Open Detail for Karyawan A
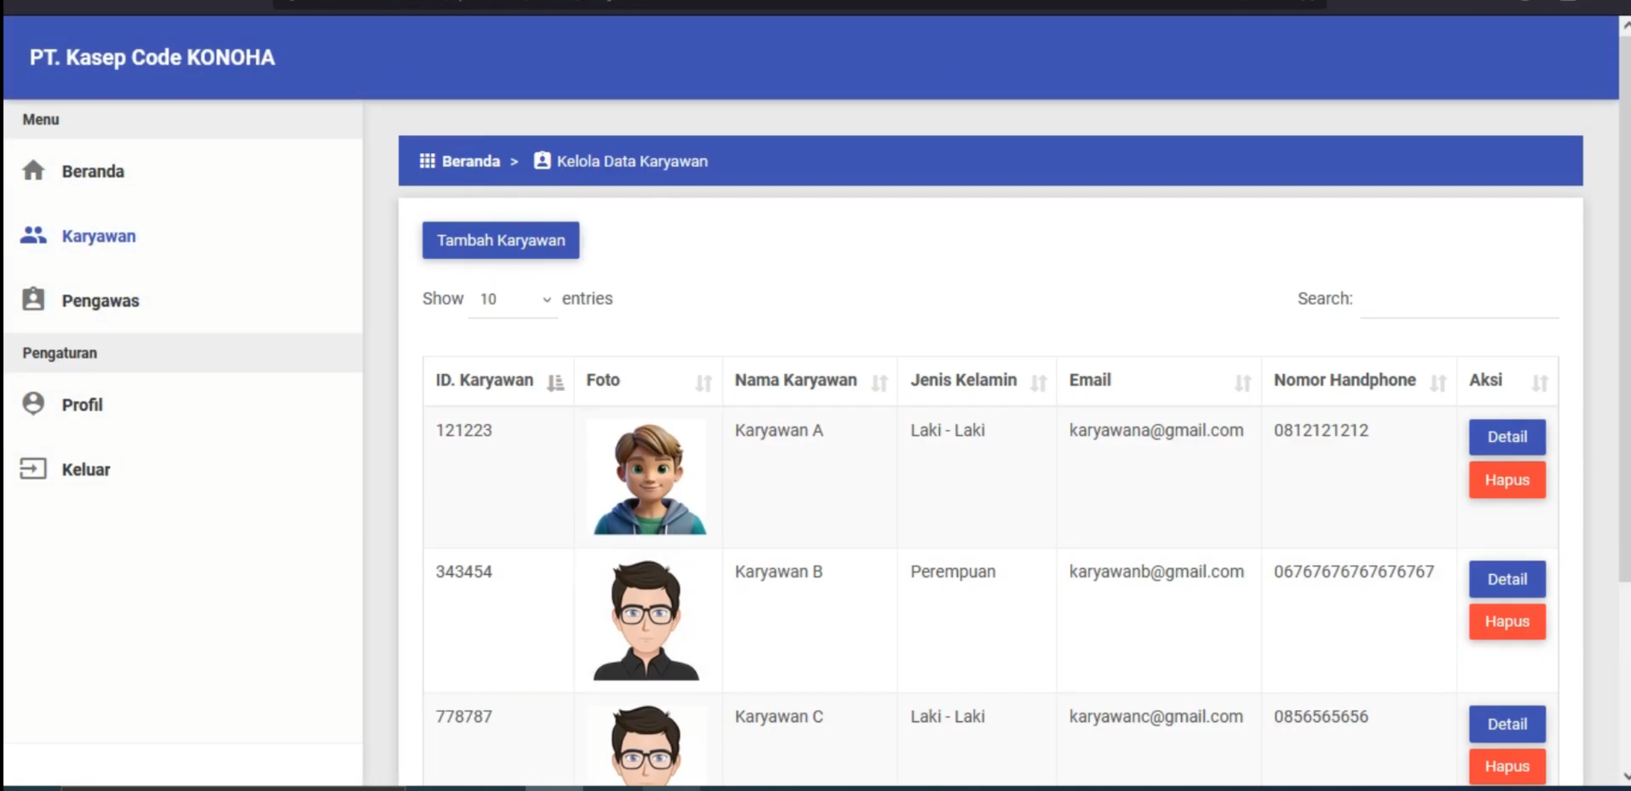This screenshot has height=791, width=1631. (1507, 437)
